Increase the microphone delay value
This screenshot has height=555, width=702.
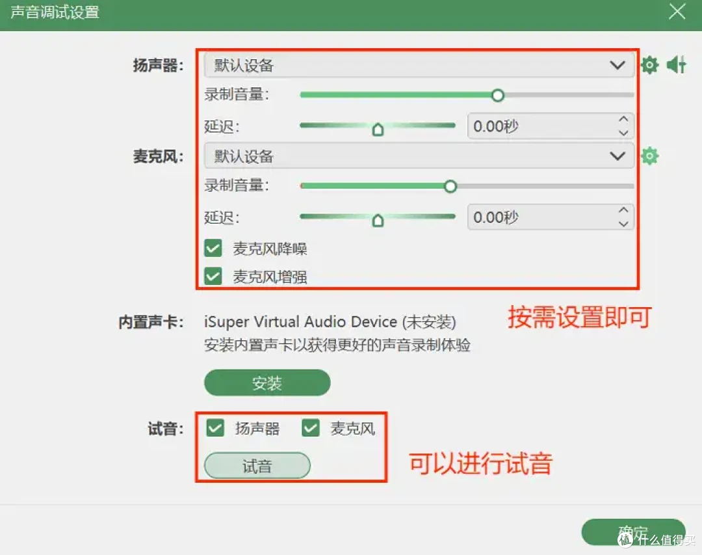pyautogui.click(x=623, y=210)
